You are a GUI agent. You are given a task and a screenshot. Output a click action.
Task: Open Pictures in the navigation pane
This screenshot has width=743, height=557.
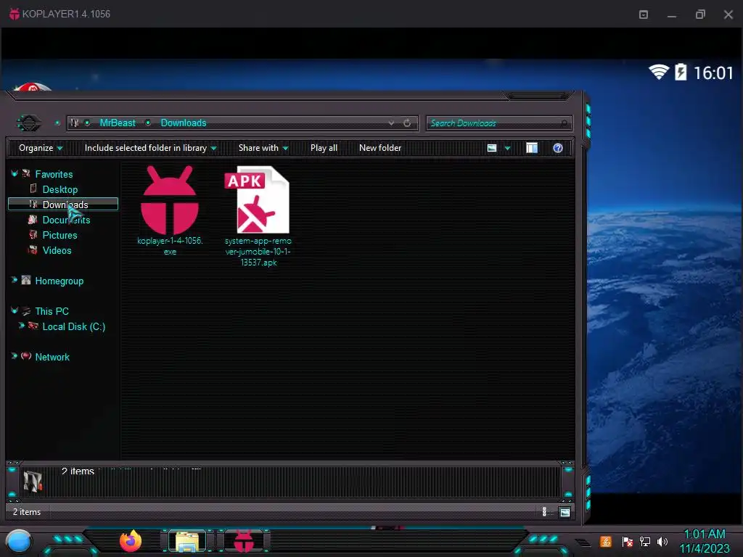pyautogui.click(x=59, y=235)
